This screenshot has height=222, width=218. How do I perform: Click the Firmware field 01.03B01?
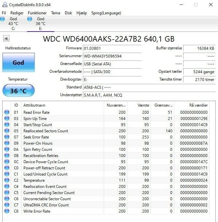(x=112, y=48)
